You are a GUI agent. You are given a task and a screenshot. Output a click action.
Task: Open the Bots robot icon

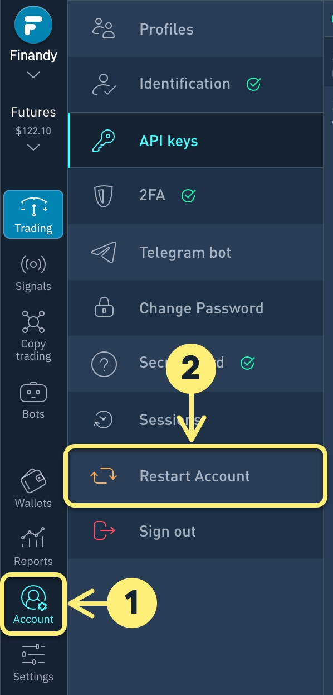point(33,393)
